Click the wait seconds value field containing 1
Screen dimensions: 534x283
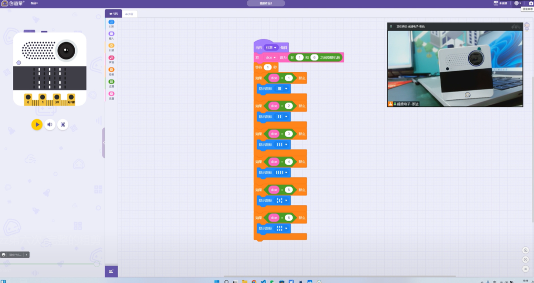267,67
